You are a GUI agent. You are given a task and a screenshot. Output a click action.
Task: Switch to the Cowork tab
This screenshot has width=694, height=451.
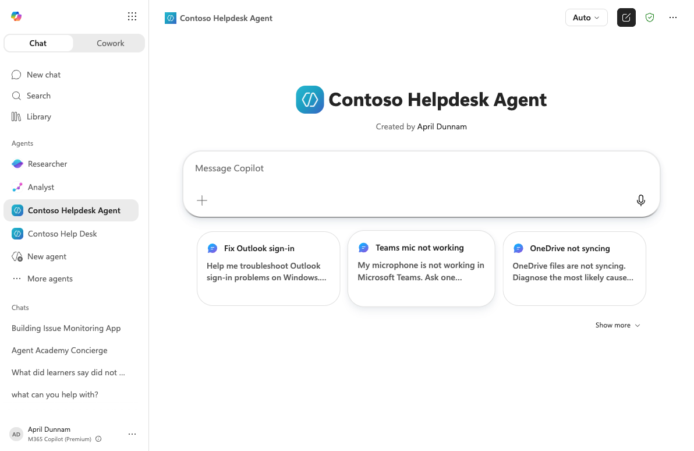coord(110,44)
